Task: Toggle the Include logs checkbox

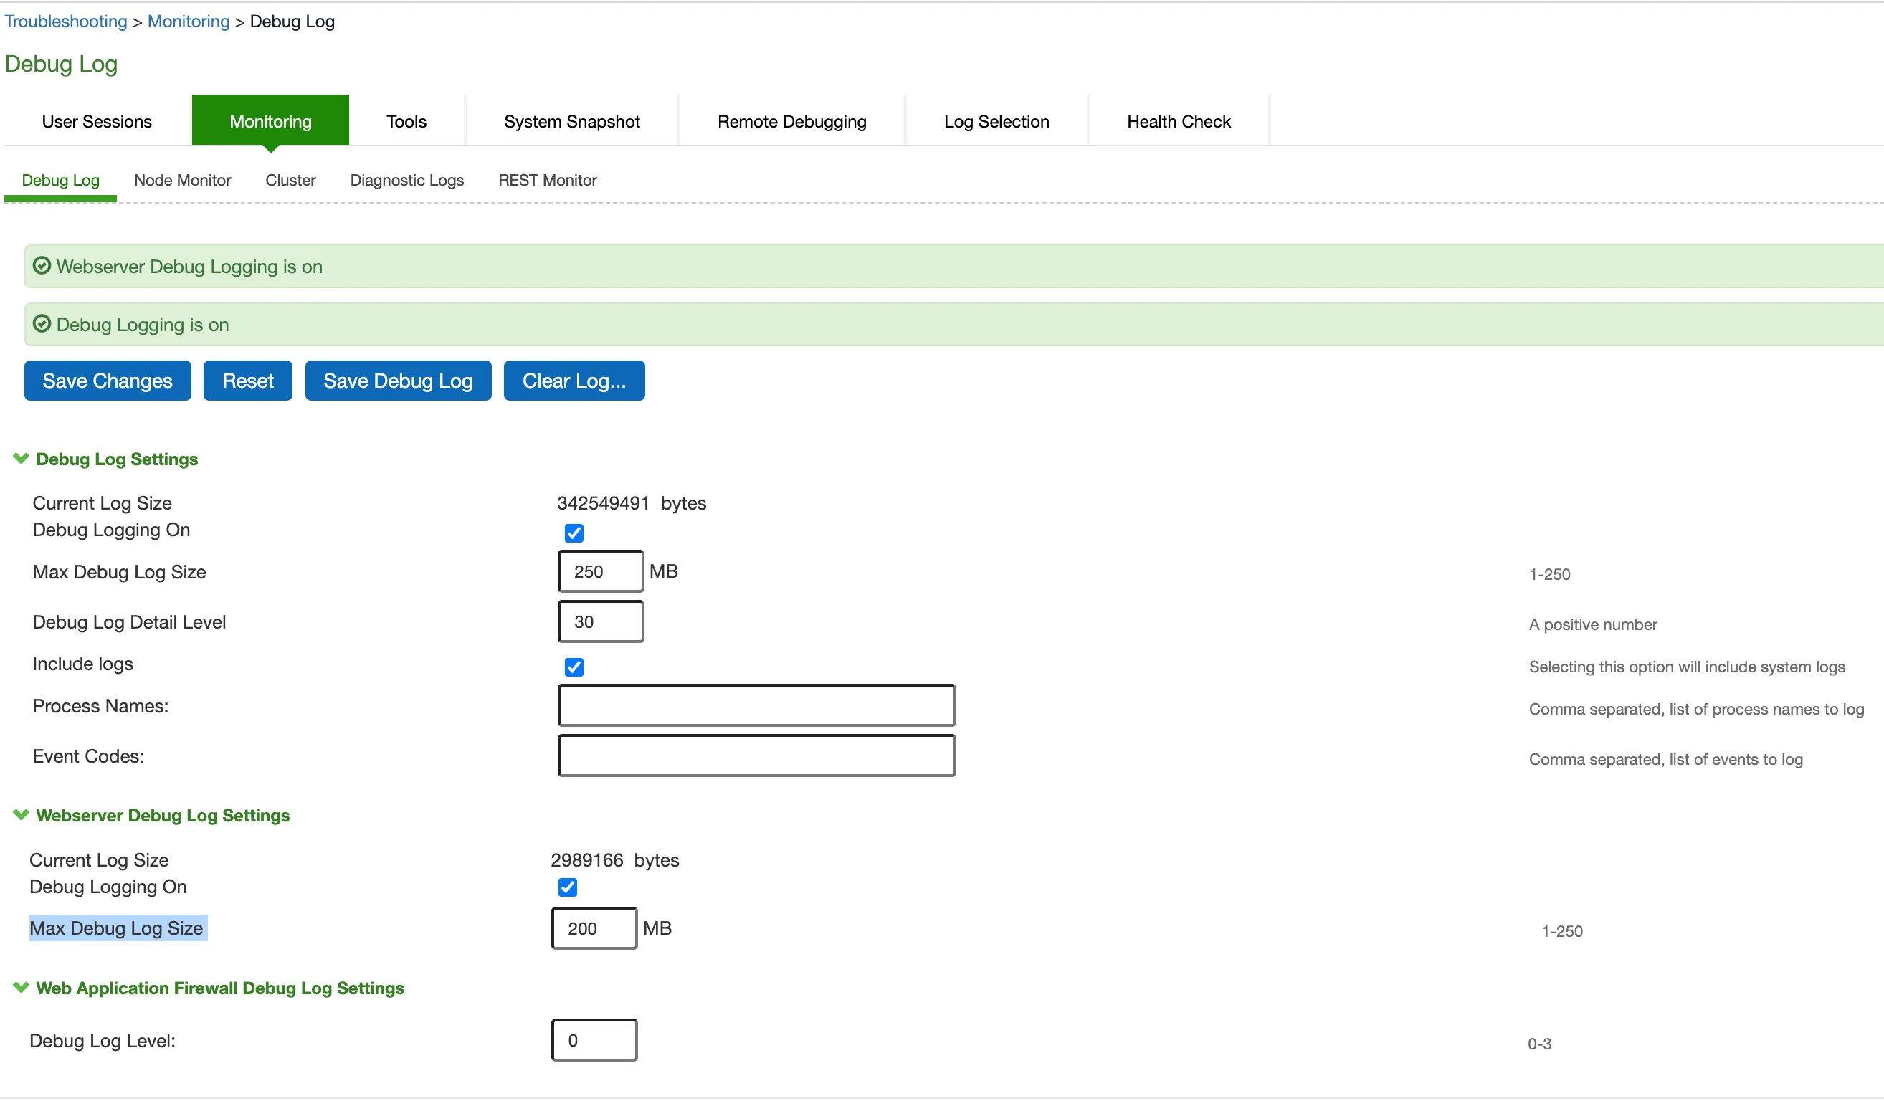Action: pyautogui.click(x=574, y=667)
